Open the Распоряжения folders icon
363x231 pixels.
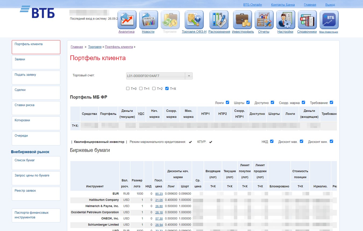(x=219, y=20)
